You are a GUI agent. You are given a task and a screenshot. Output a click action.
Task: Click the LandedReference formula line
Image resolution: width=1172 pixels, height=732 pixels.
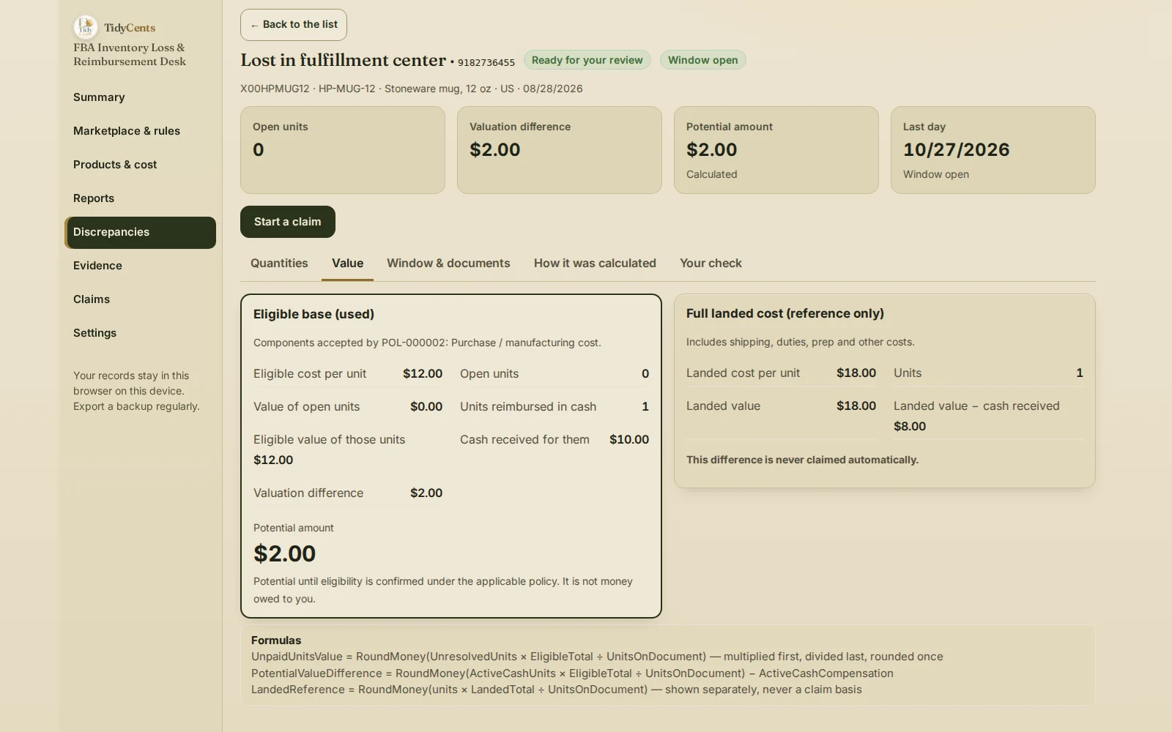557,690
